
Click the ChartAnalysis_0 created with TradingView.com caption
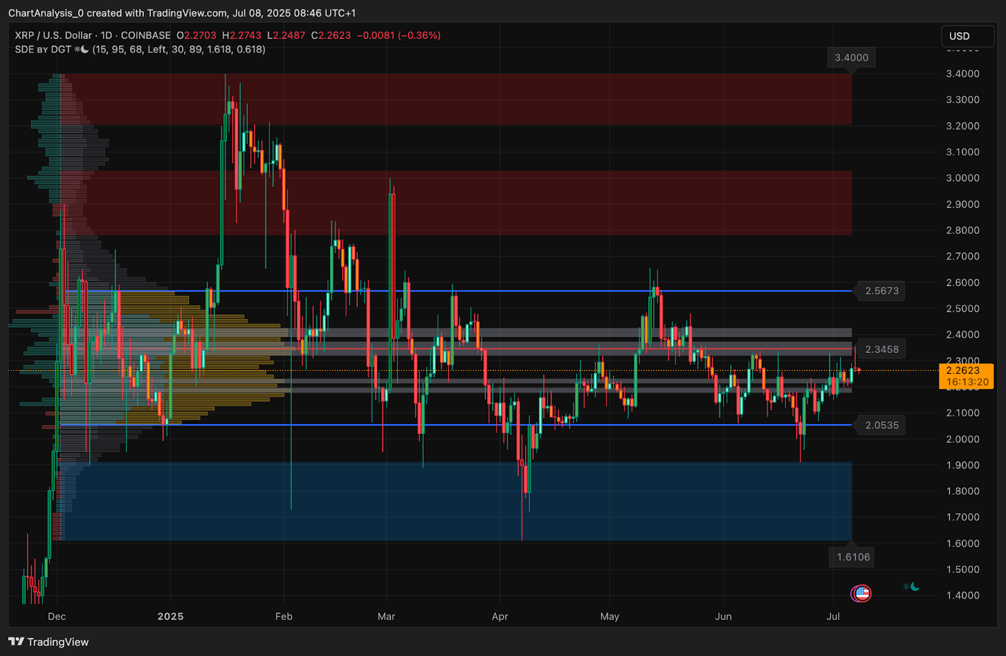tap(182, 13)
